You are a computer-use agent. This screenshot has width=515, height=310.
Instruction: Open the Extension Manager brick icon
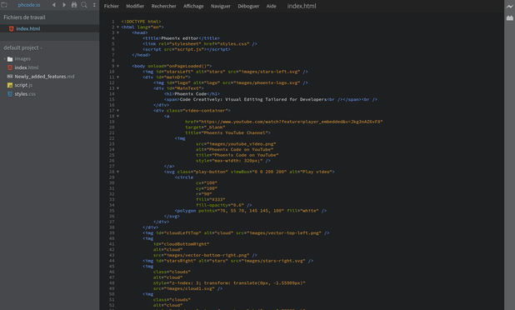click(x=509, y=18)
